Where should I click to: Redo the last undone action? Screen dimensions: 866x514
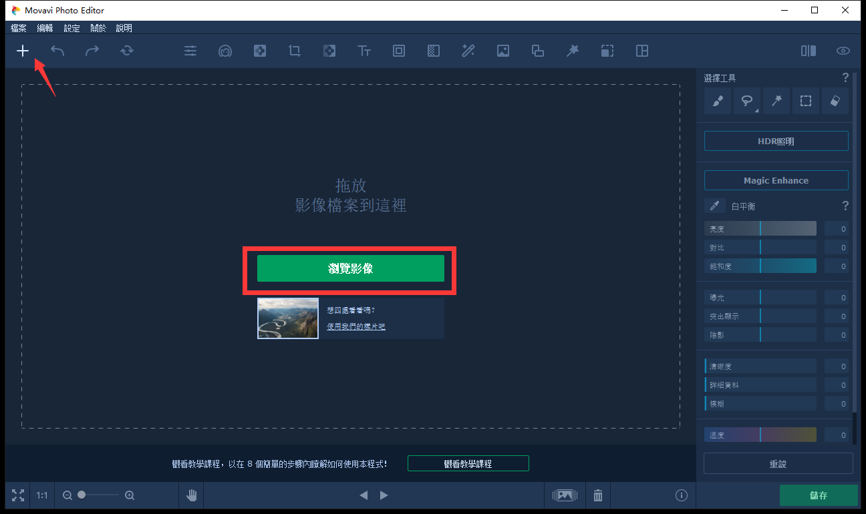pos(92,51)
